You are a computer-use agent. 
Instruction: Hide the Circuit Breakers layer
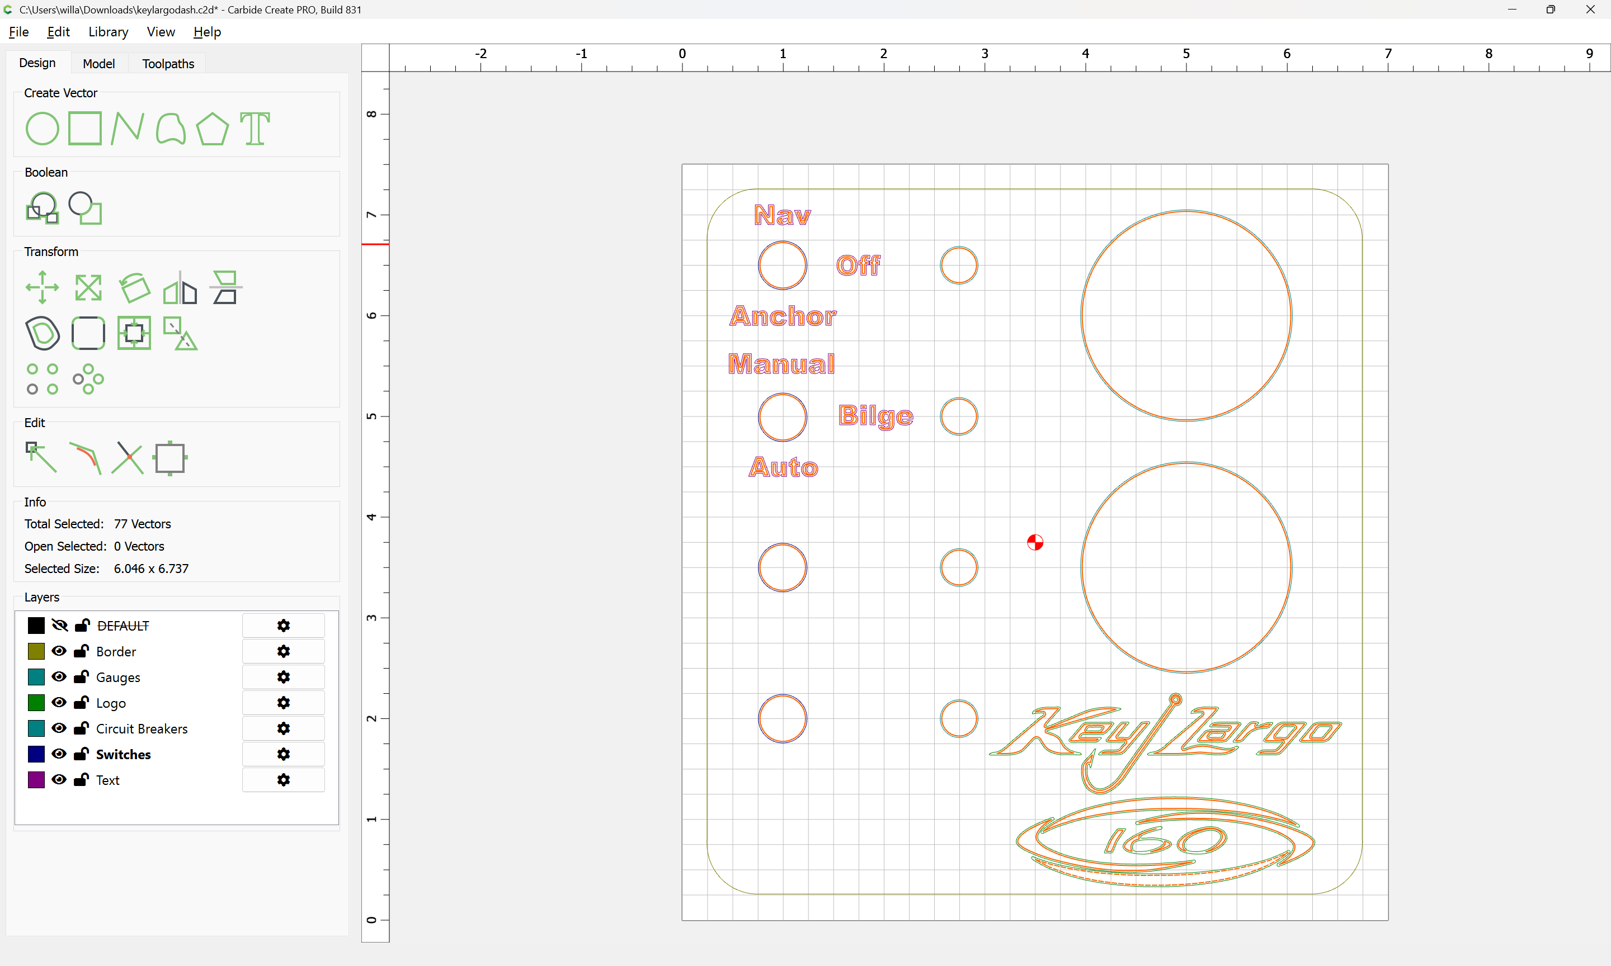coord(59,728)
